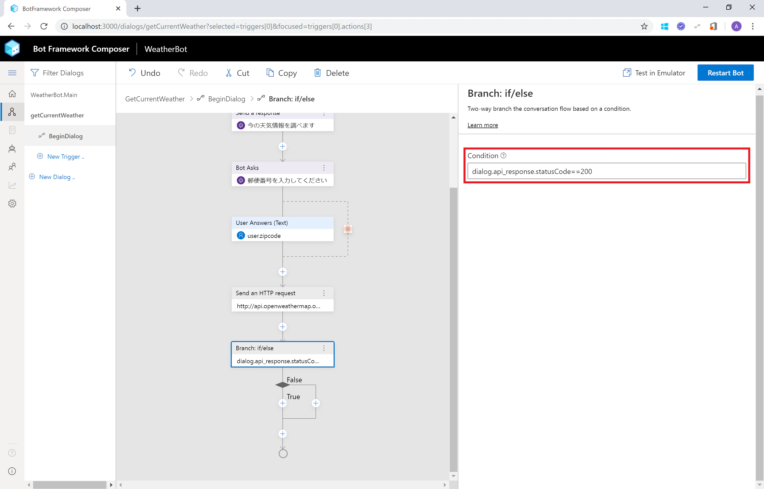Remove the User Answers loop marker icon

(x=348, y=229)
